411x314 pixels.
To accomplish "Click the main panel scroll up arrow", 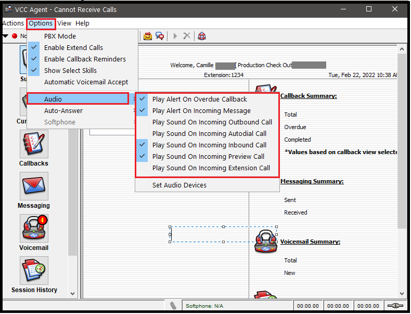I will pos(402,49).
